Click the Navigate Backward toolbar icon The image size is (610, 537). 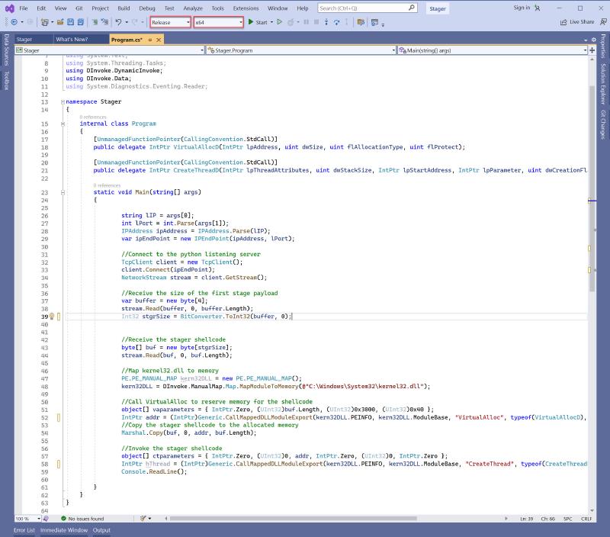click(14, 22)
